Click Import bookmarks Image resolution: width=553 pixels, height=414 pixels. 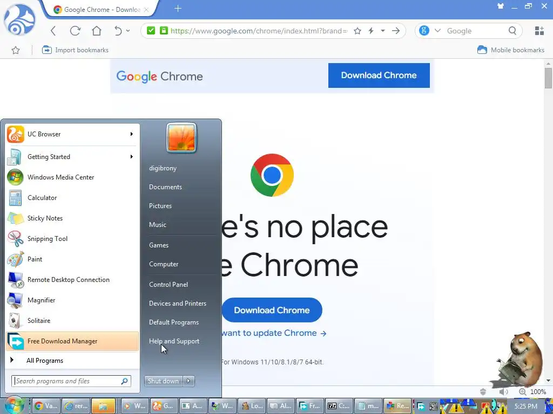(x=75, y=50)
